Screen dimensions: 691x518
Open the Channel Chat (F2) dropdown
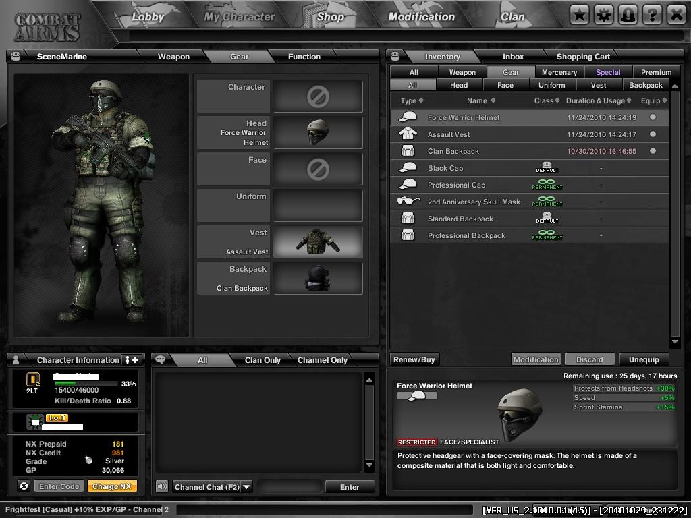click(x=247, y=487)
